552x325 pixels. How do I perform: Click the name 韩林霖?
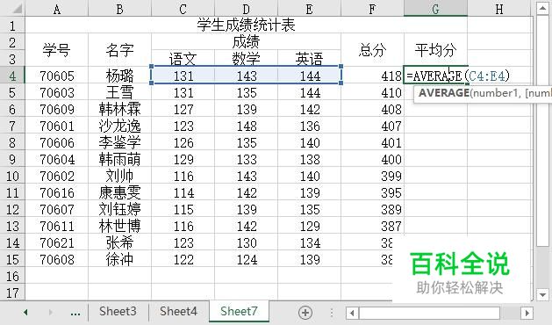coord(119,109)
